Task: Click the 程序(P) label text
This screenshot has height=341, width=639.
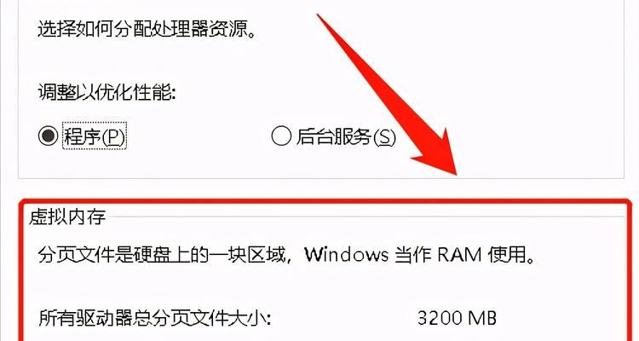Action: pos(94,136)
